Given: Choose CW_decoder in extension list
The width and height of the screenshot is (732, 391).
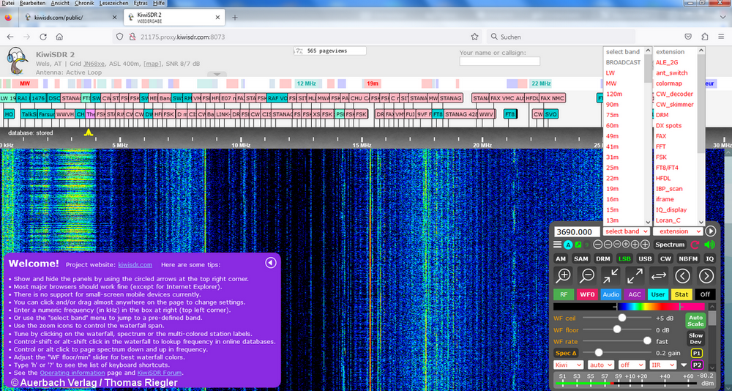Looking at the screenshot, I should (x=674, y=94).
